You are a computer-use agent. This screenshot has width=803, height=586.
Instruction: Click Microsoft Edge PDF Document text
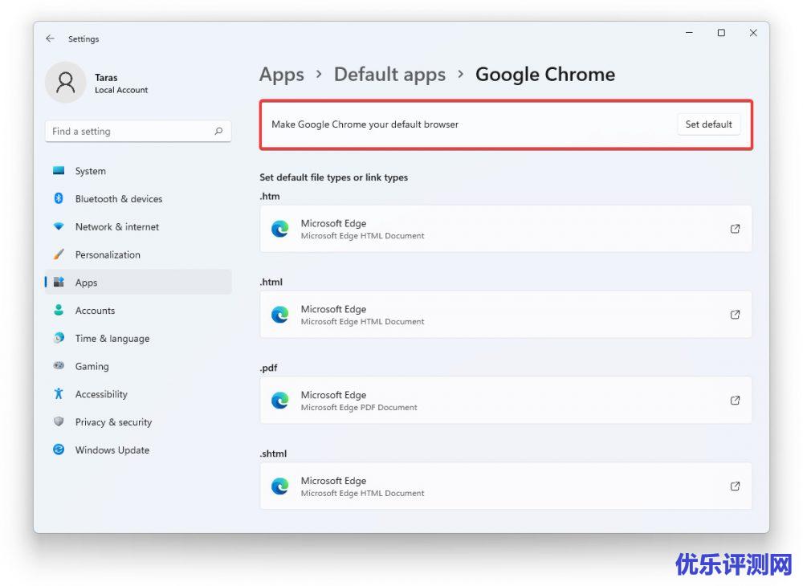(x=359, y=407)
